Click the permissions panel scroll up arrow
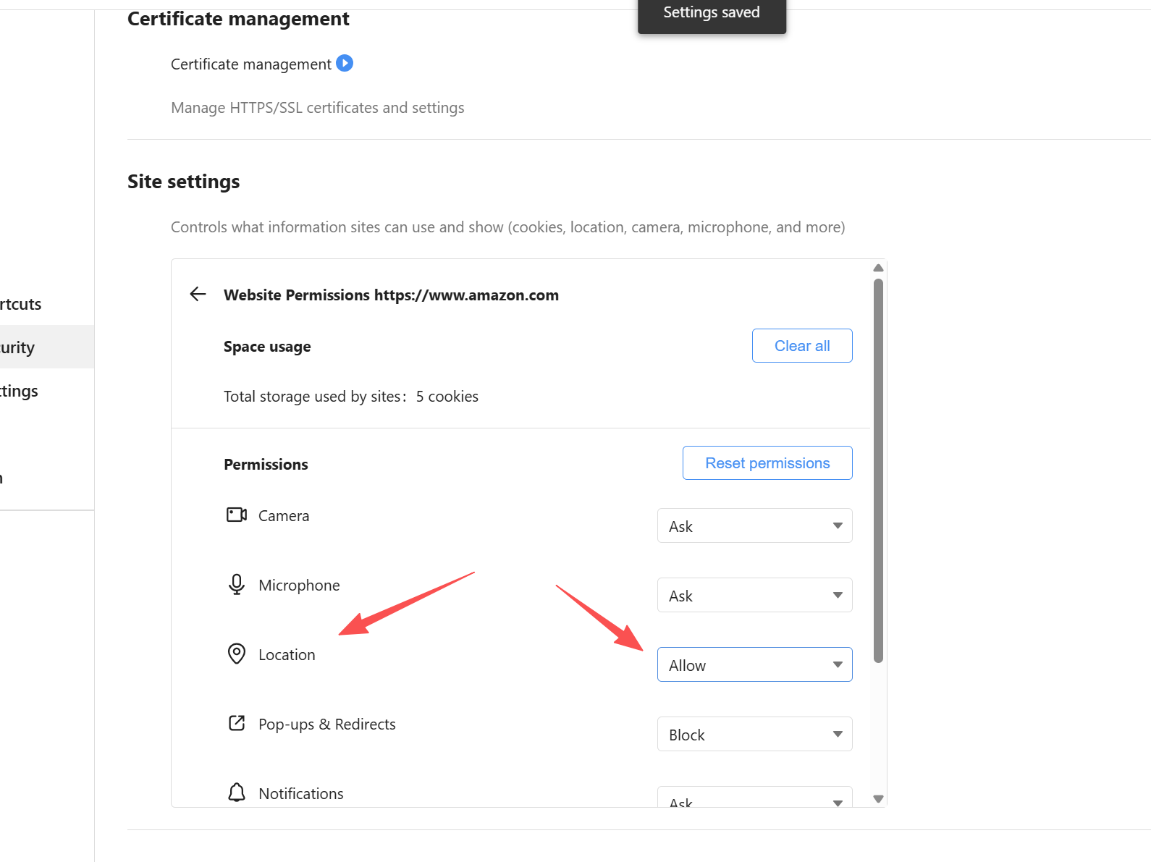The width and height of the screenshot is (1151, 862). click(878, 269)
